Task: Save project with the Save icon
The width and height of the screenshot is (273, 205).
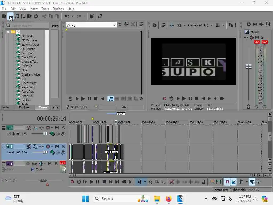Action: coord(17,16)
